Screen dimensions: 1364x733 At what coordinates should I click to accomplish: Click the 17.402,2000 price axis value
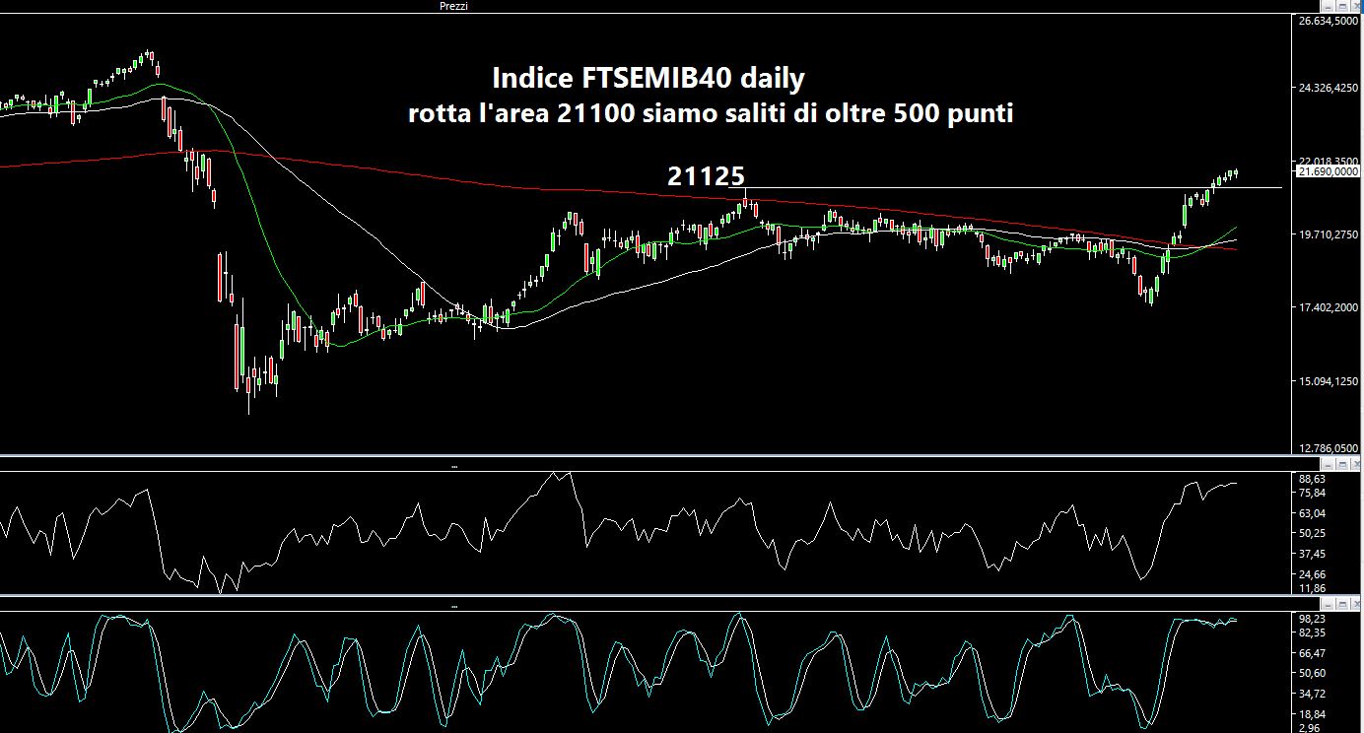click(1330, 308)
